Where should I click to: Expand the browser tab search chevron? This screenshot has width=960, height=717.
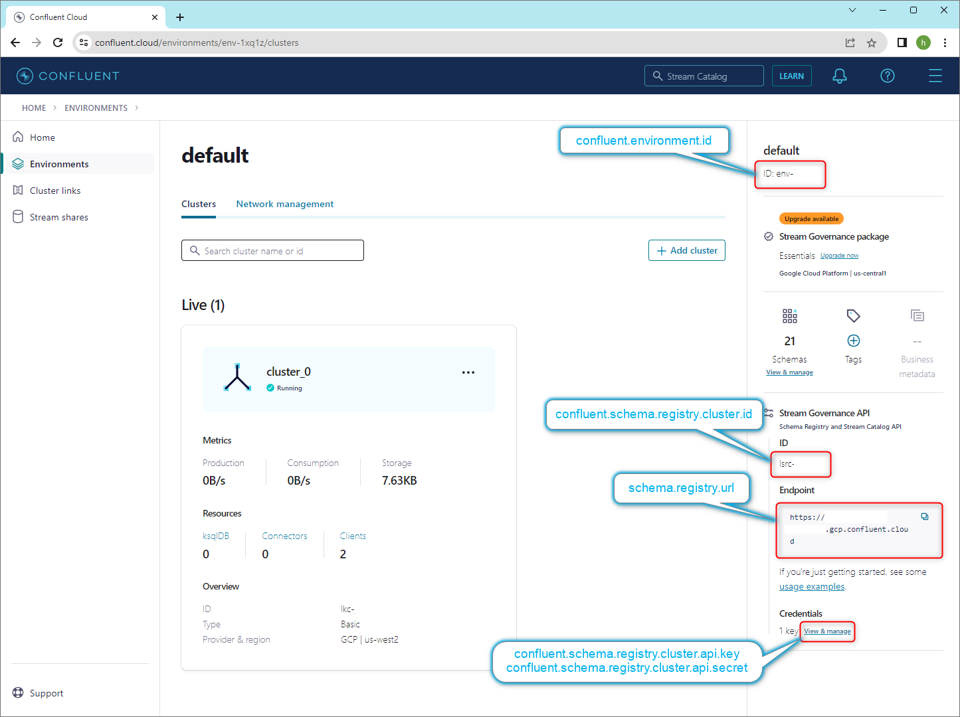point(852,10)
